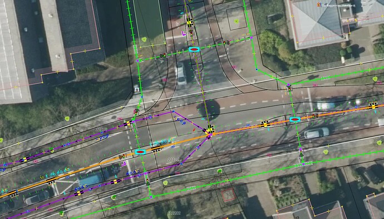The width and height of the screenshot is (384, 219).
Task: Select the checkered marker at the central junction
Action: pos(210,129)
